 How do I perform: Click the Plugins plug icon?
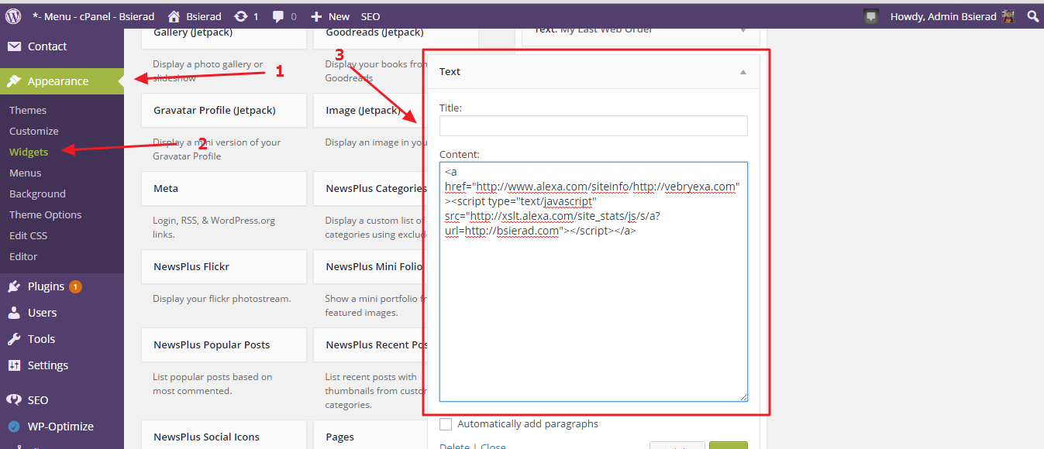[x=14, y=286]
